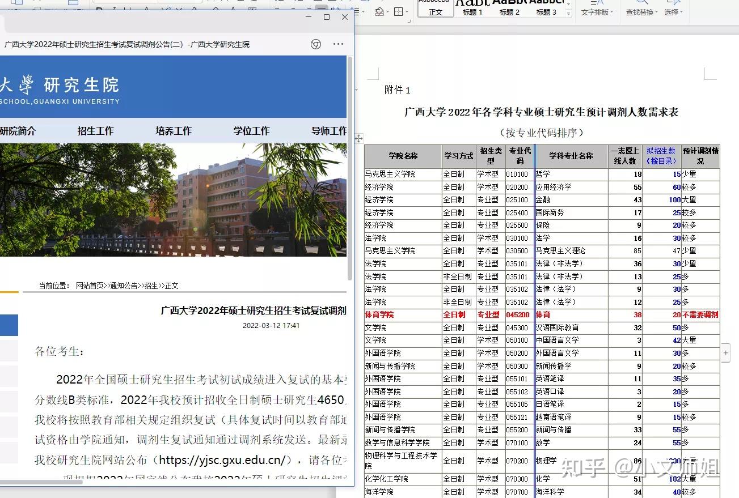Open the 招生工作 navigation menu
Image resolution: width=739 pixels, height=498 pixels.
click(x=95, y=131)
